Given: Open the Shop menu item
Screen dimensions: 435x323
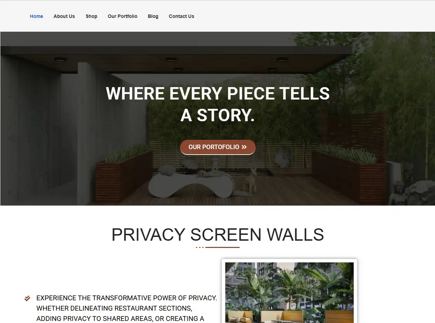Looking at the screenshot, I should pos(92,16).
